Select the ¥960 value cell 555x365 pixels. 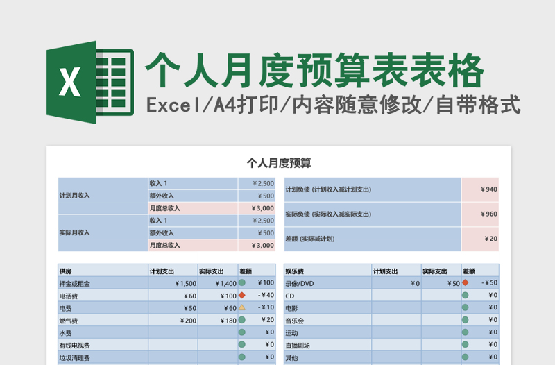480,214
